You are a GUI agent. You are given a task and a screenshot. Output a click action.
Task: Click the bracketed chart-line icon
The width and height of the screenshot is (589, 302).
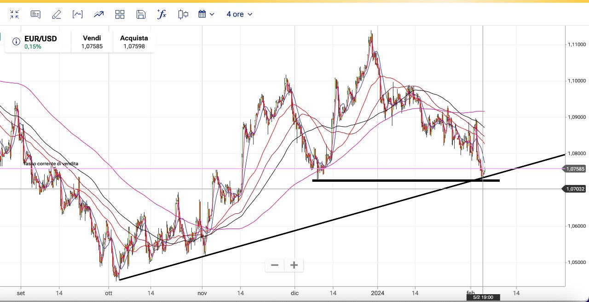click(x=78, y=14)
